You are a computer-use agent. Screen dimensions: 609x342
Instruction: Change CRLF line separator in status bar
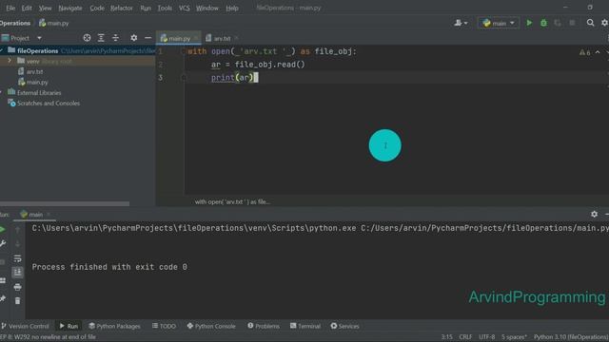465,337
